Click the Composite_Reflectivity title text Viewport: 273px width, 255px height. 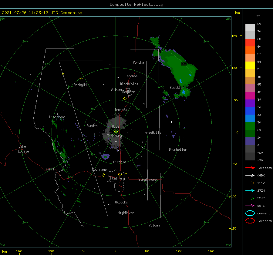click(136, 5)
